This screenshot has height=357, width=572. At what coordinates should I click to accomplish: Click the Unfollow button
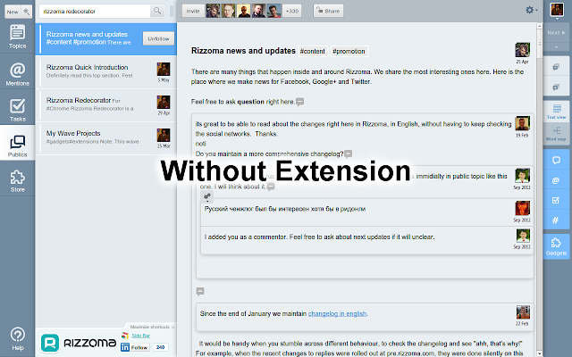(x=158, y=38)
